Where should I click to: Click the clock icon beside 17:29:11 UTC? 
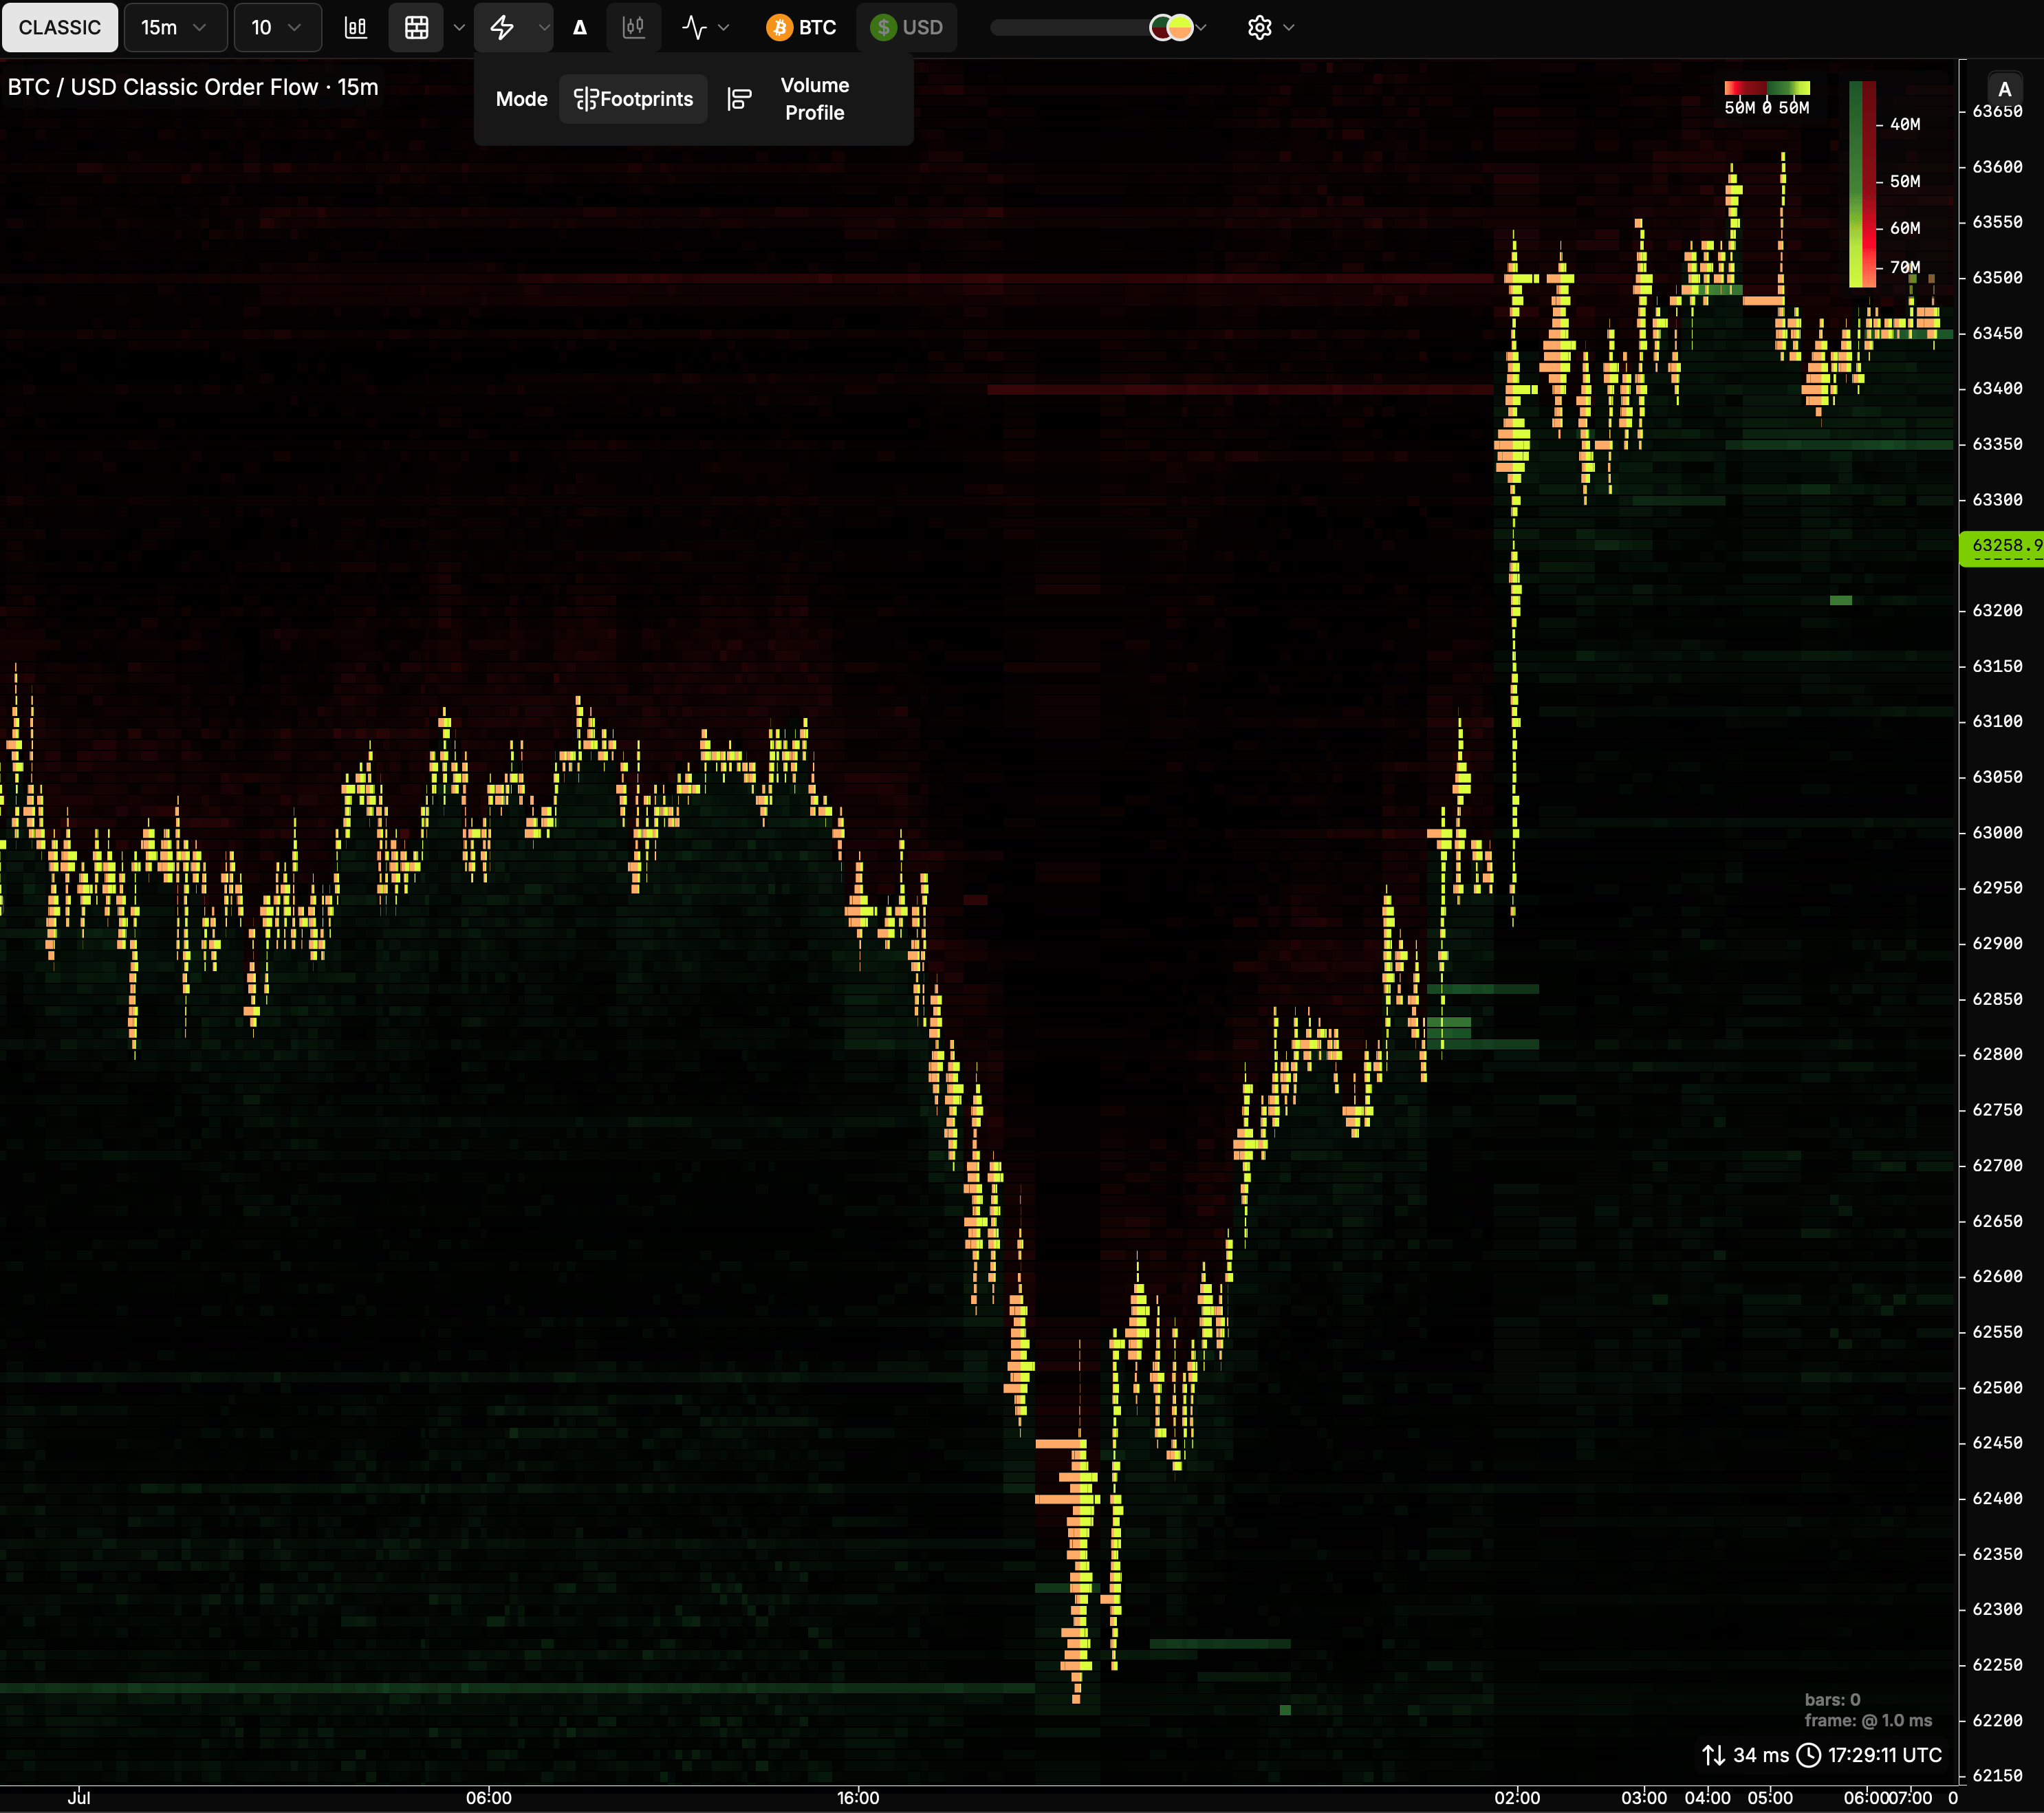pyautogui.click(x=1809, y=1755)
